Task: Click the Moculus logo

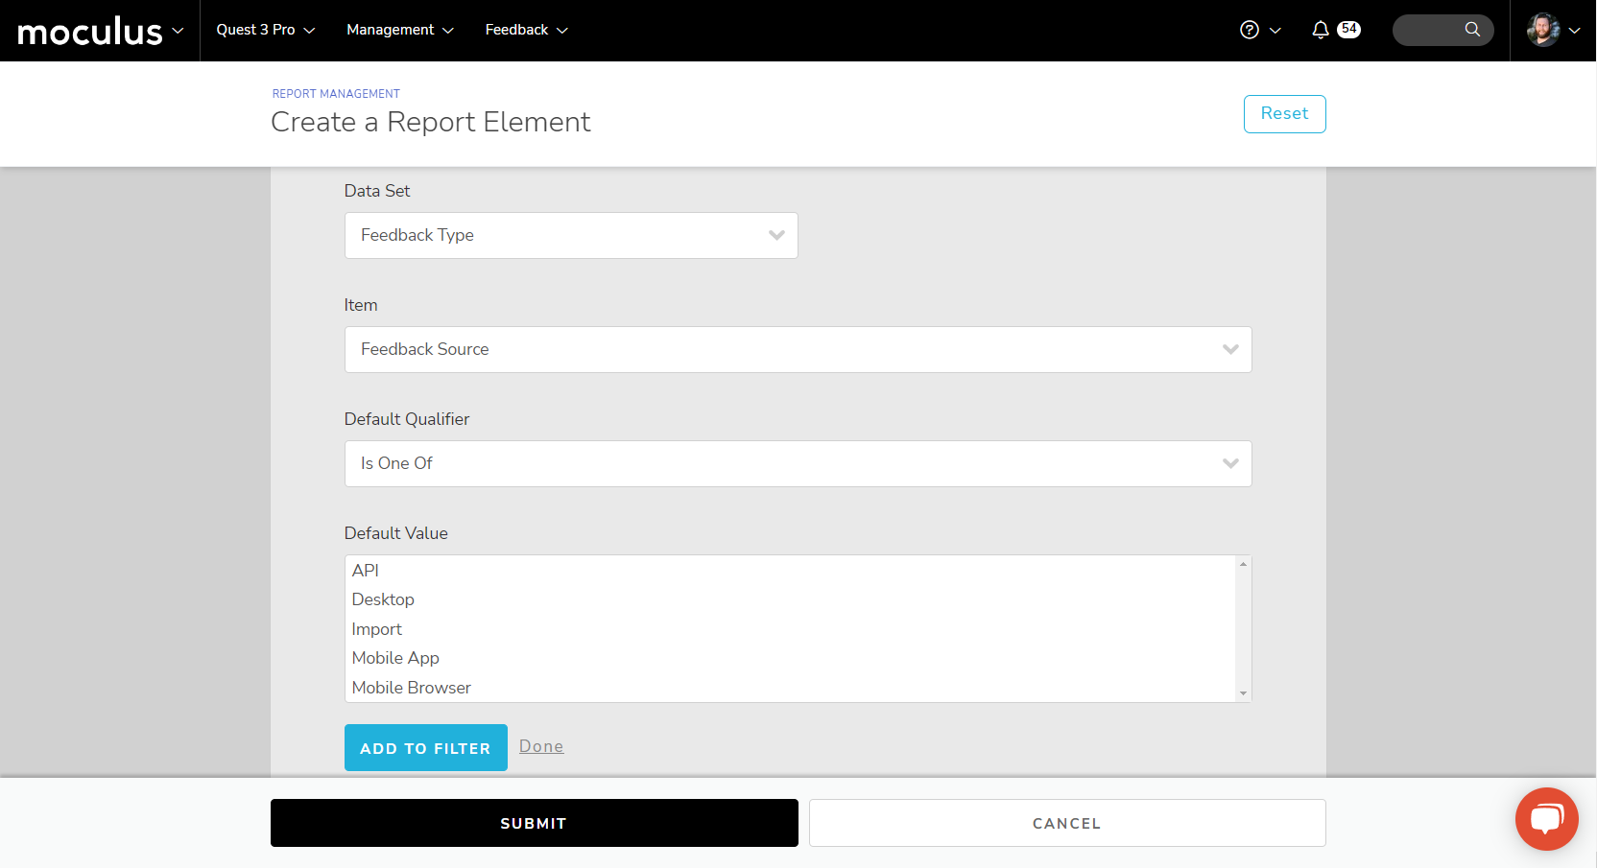Action: [x=90, y=31]
